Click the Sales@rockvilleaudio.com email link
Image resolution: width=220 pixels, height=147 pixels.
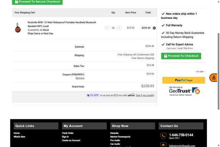[182, 146]
